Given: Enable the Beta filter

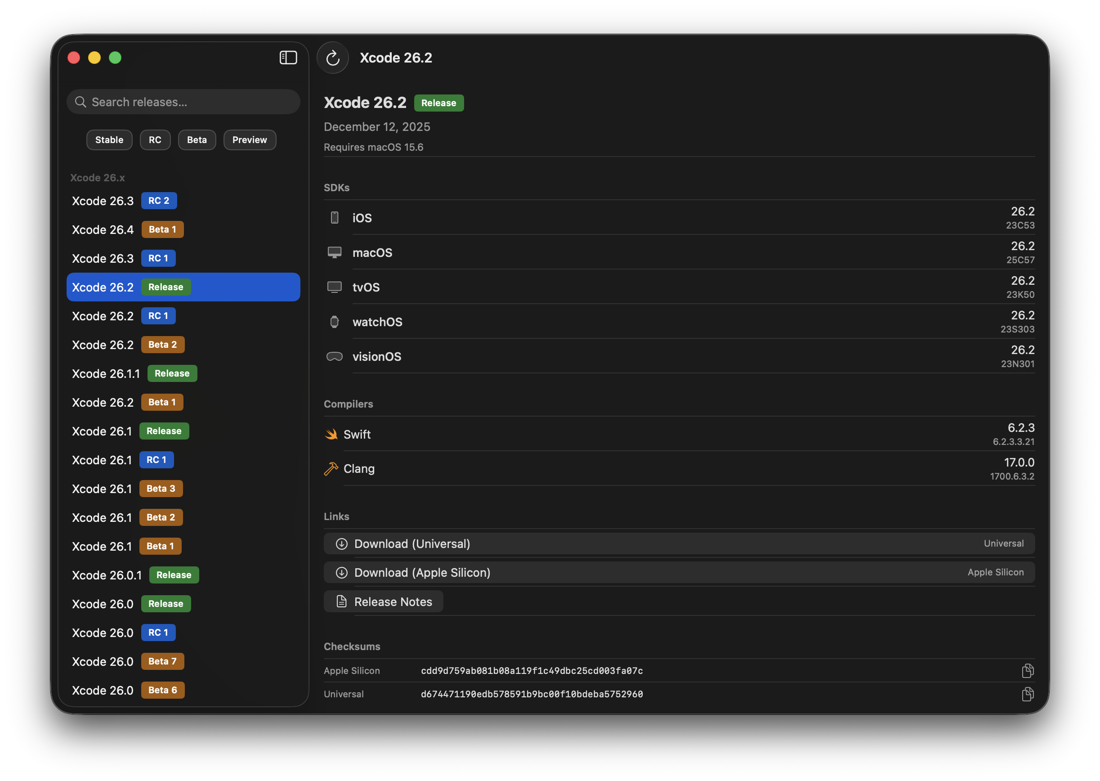Looking at the screenshot, I should [197, 140].
